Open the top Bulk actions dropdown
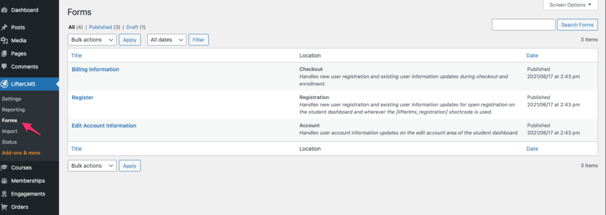606x215 pixels. 92,40
